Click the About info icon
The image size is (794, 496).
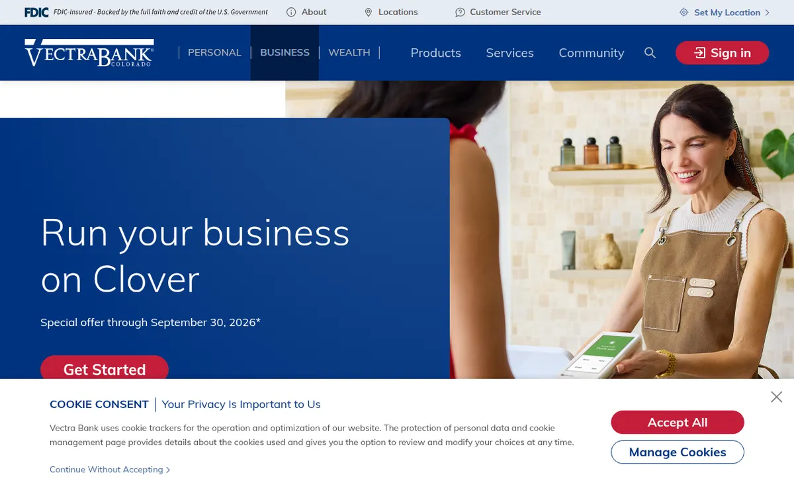pyautogui.click(x=291, y=12)
